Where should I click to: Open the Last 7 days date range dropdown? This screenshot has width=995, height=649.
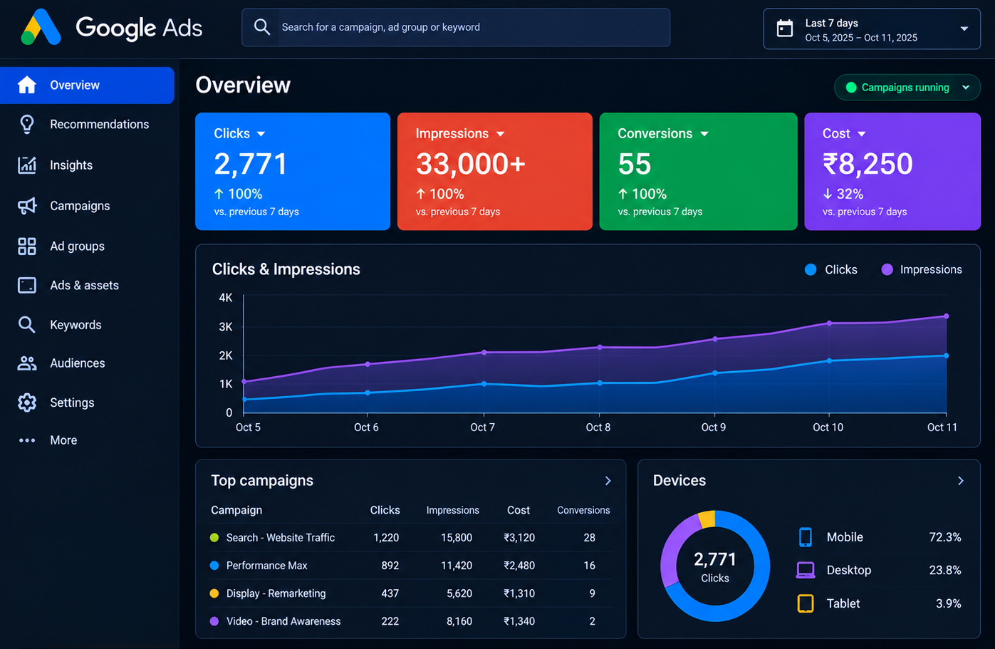pyautogui.click(x=872, y=29)
